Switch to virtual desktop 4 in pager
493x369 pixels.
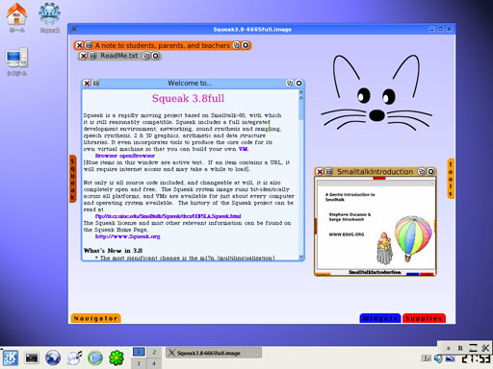154,363
